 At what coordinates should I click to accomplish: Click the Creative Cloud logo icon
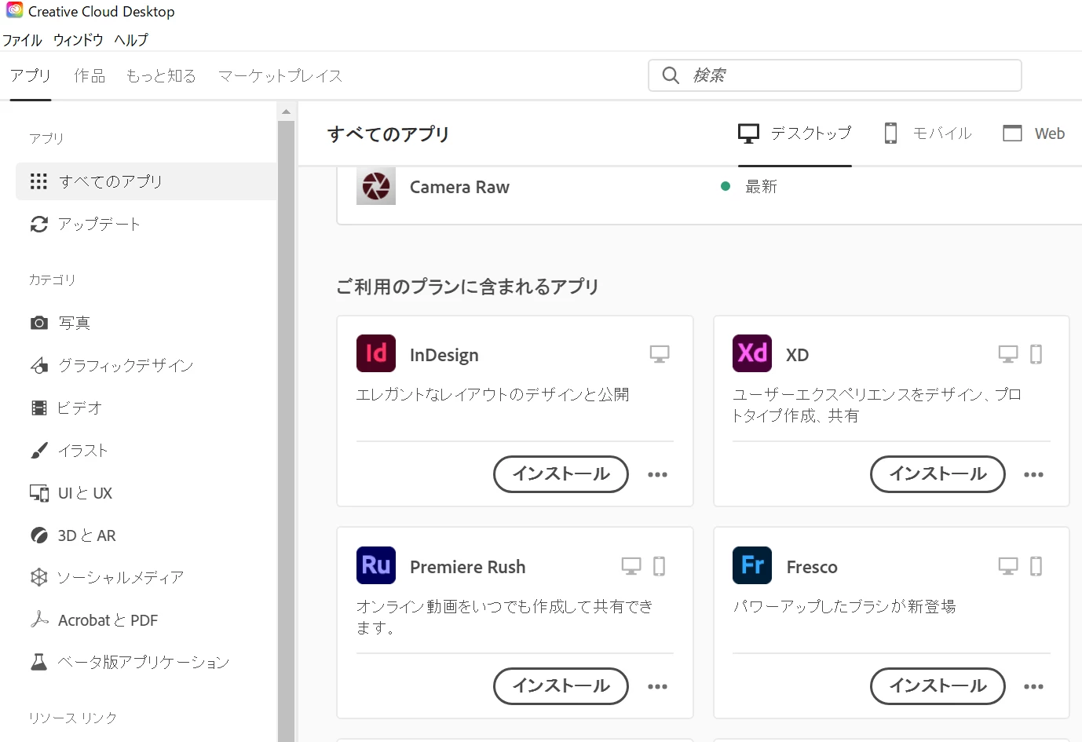(x=14, y=10)
